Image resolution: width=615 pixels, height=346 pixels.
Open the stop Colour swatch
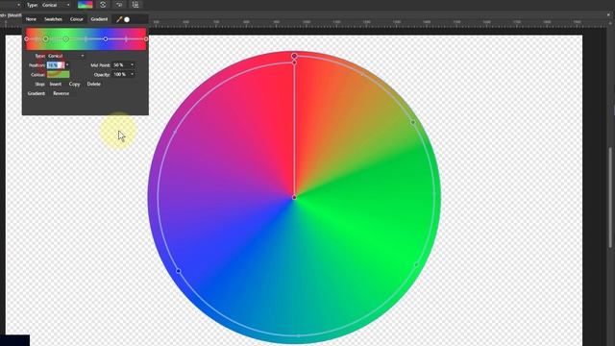[58, 75]
